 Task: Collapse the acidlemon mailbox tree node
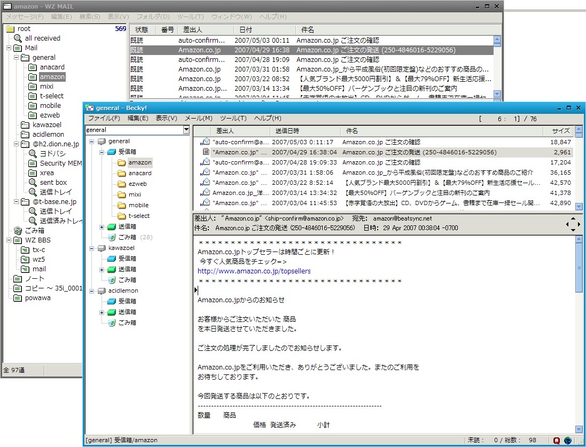(x=91, y=291)
